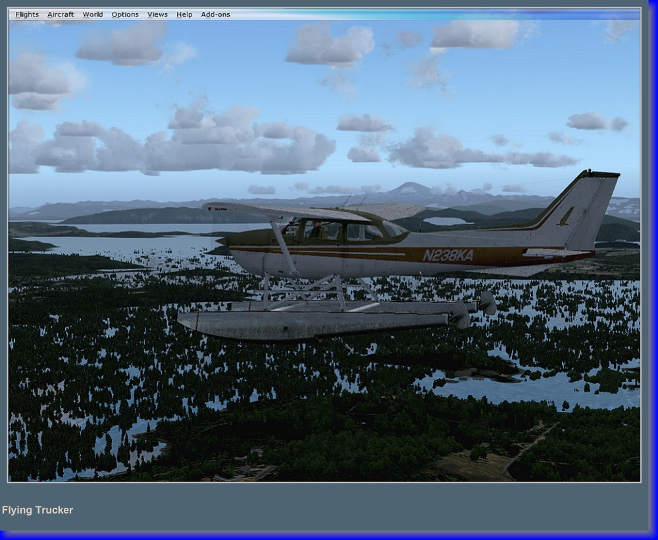Open the Aircraft menu
This screenshot has width=658, height=540.
click(61, 14)
